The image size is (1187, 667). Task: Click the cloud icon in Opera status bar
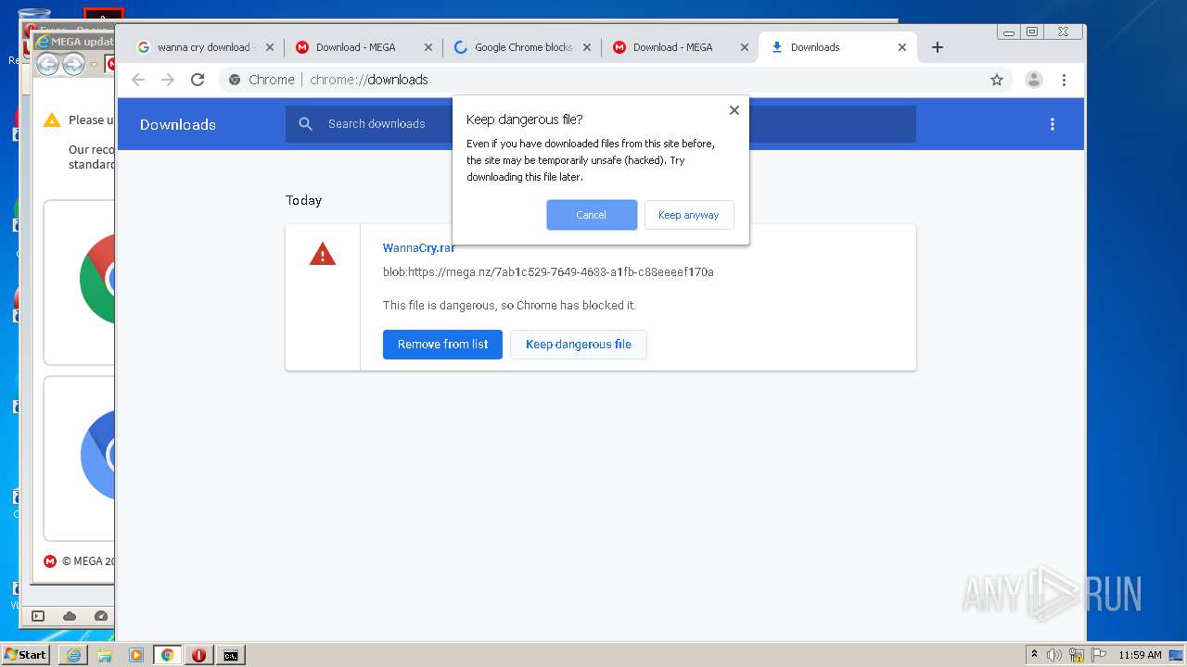click(70, 616)
